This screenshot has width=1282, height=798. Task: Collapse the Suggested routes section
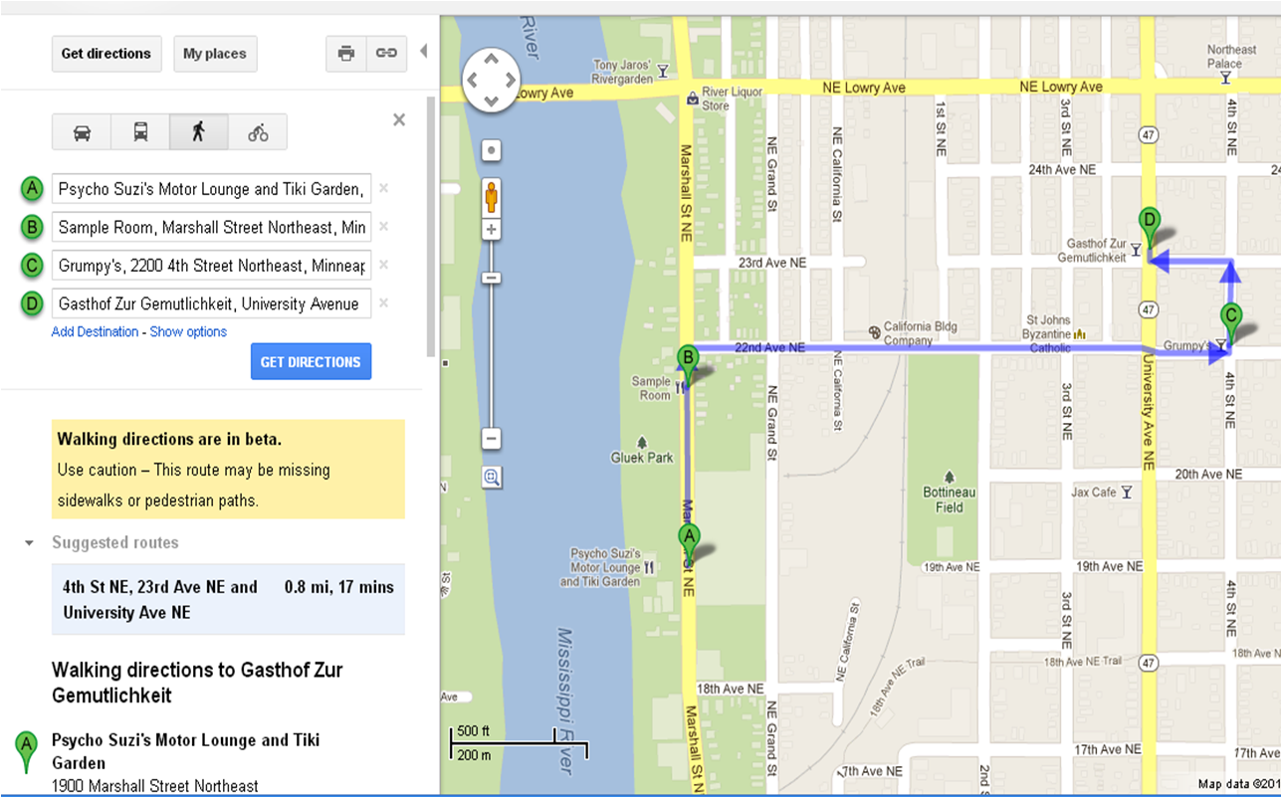click(30, 543)
